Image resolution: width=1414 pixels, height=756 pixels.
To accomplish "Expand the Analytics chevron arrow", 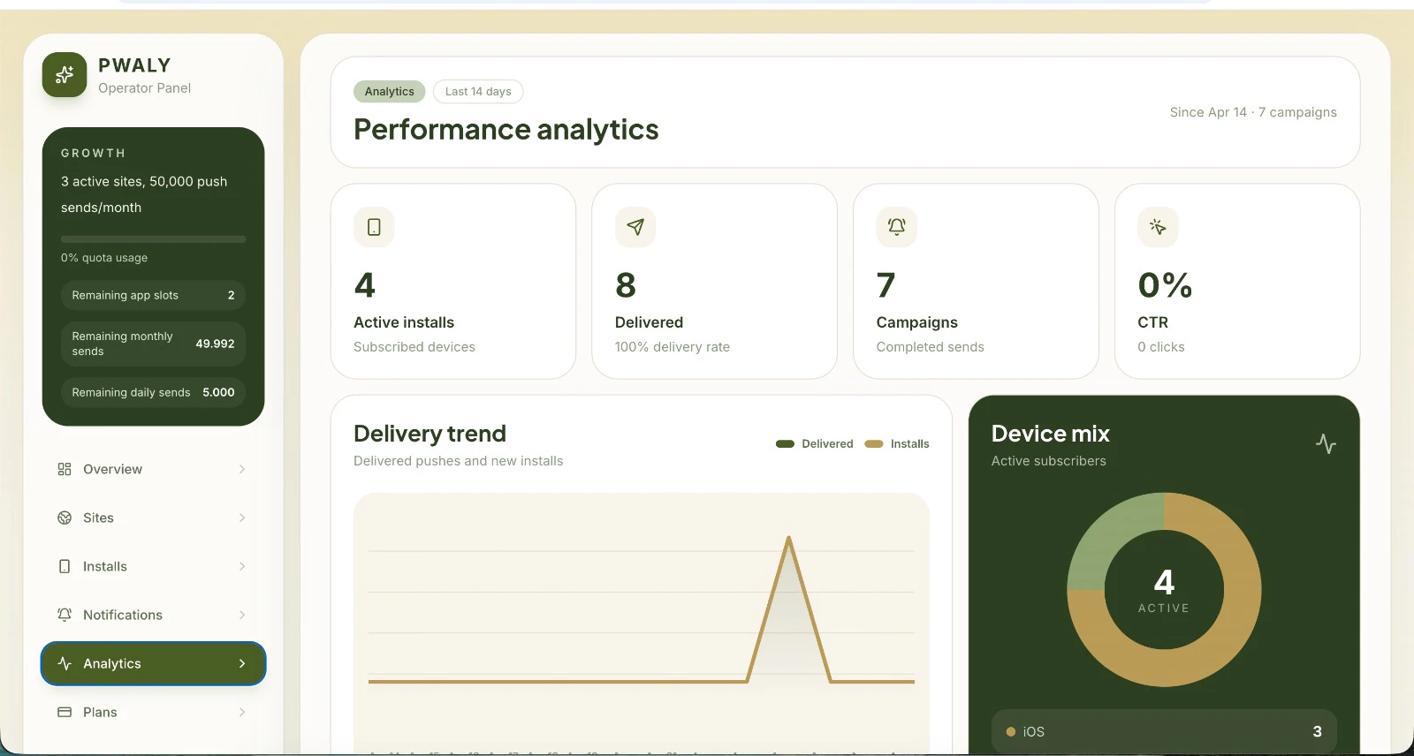I will coord(242,663).
